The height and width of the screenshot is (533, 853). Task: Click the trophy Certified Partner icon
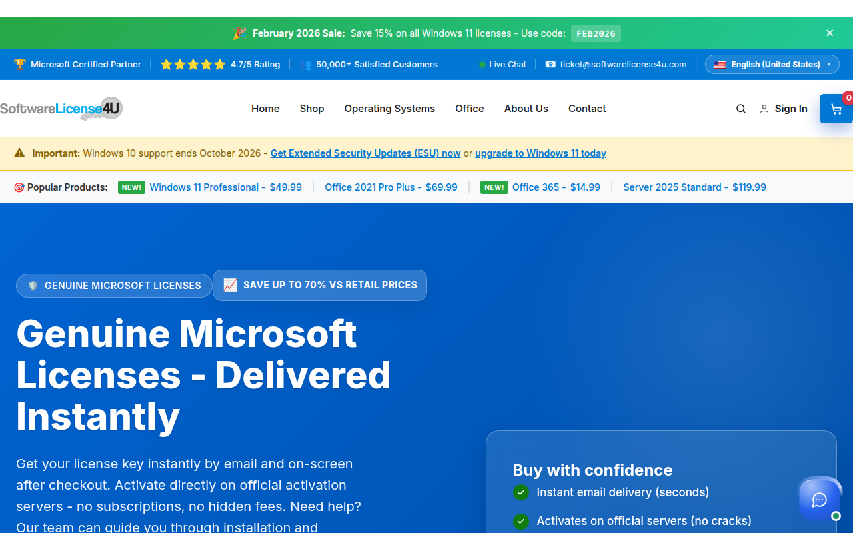point(20,65)
